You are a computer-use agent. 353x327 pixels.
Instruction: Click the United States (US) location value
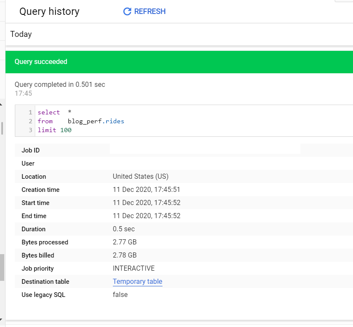[x=140, y=177]
